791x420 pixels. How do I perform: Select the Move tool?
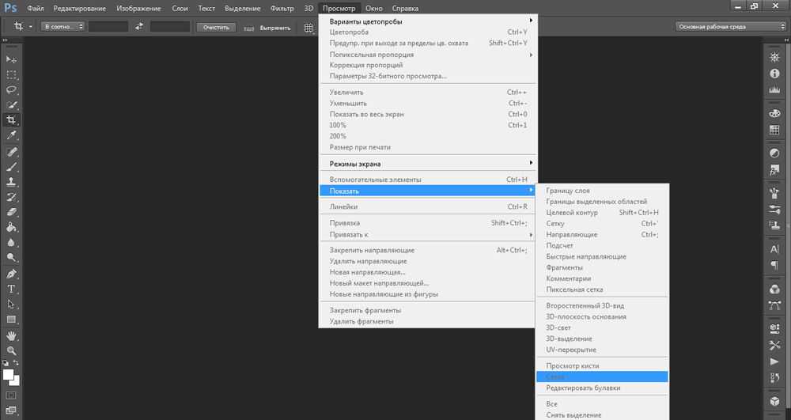click(x=11, y=59)
